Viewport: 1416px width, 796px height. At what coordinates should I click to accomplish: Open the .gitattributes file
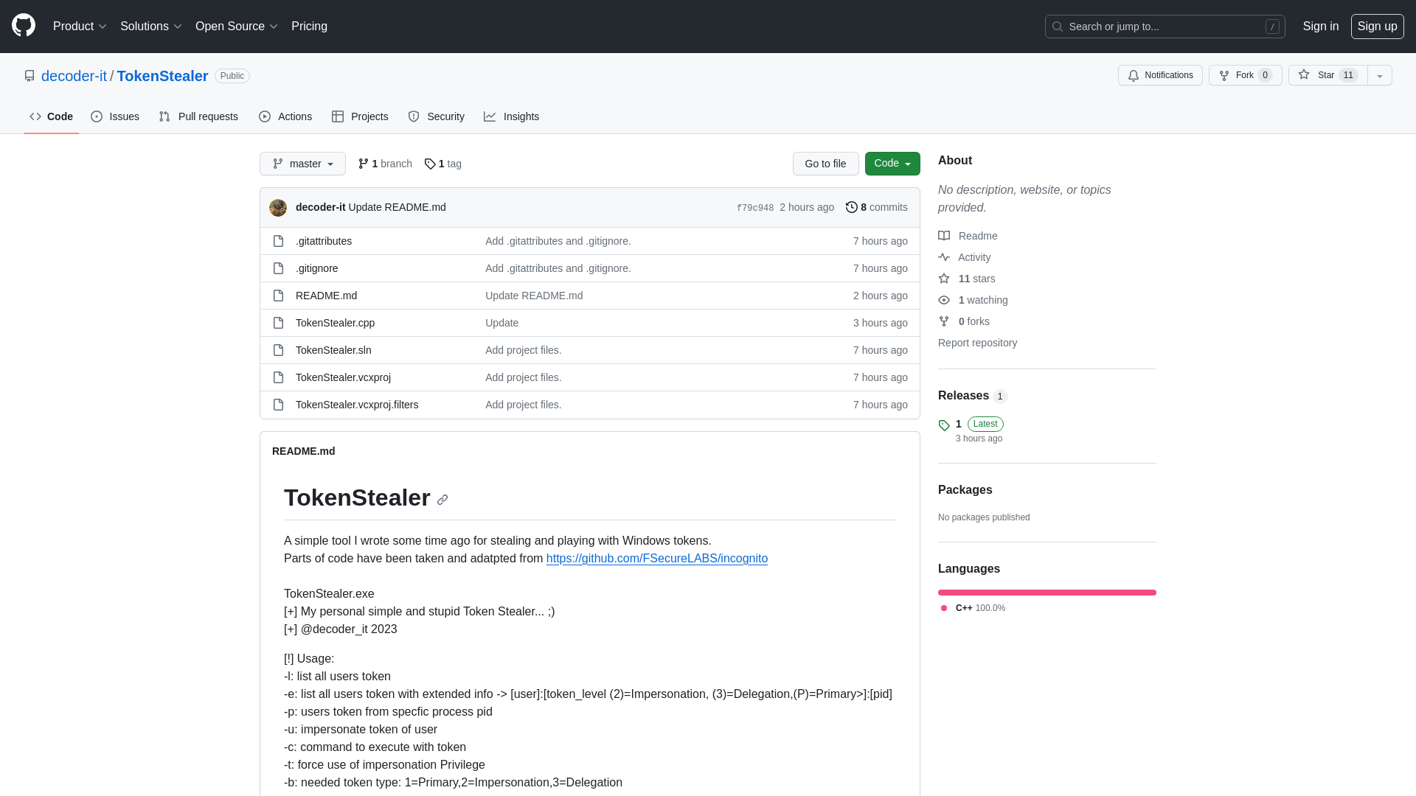point(324,241)
